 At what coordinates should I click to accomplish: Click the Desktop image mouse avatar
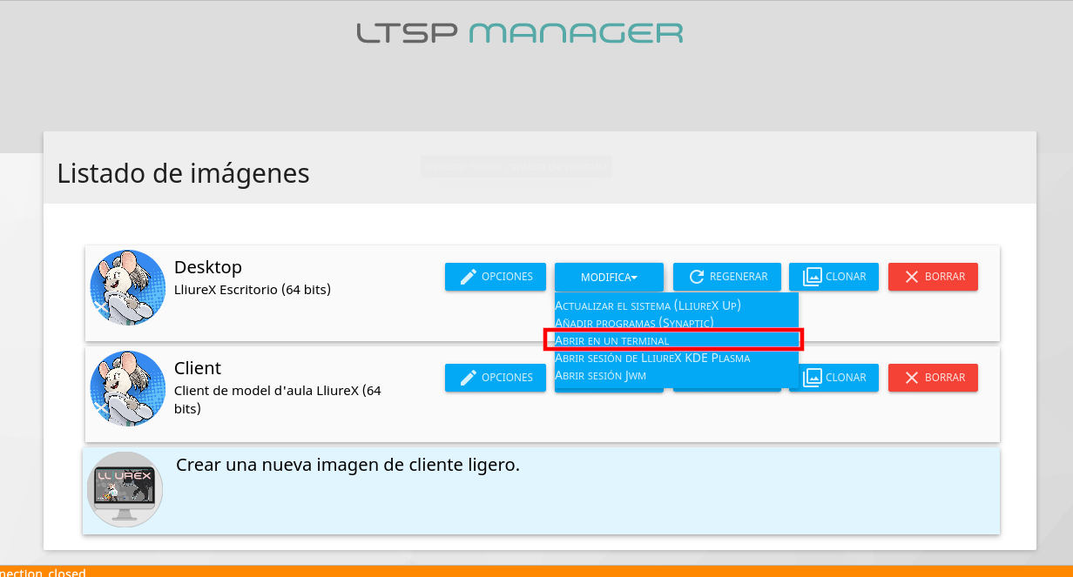[128, 287]
